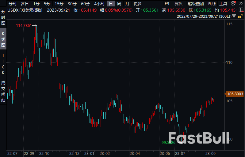This screenshot has height=157, width=245.
Task: Open the 画线 drawing tools
Action: click(212, 4)
